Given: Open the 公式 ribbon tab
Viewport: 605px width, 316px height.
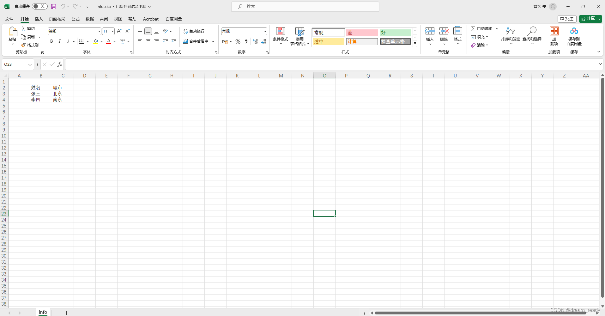Looking at the screenshot, I should pos(75,19).
